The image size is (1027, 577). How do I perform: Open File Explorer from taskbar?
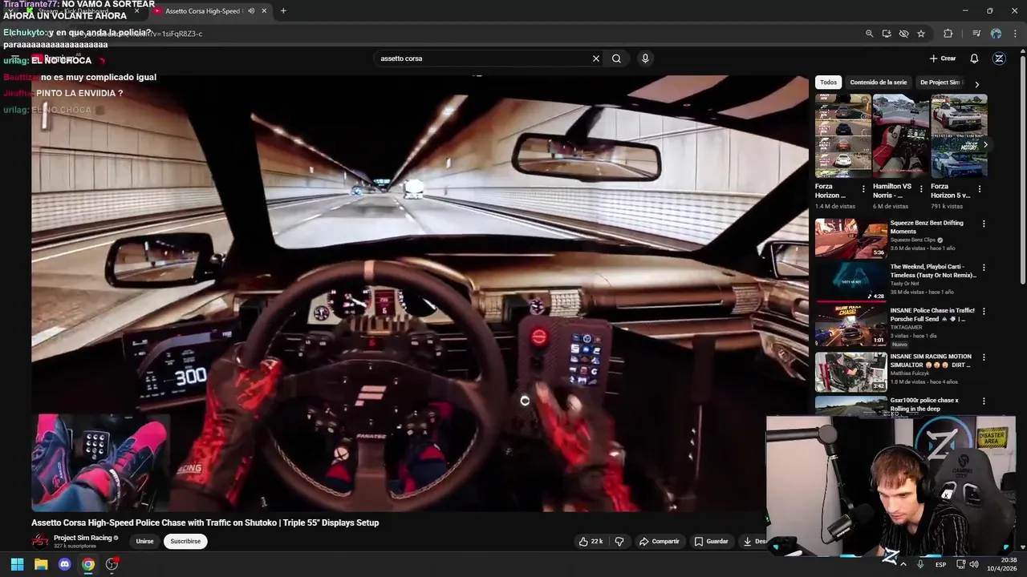(41, 564)
